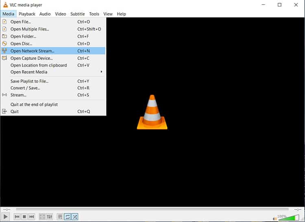Toggle loop repeat mode

pos(67,217)
